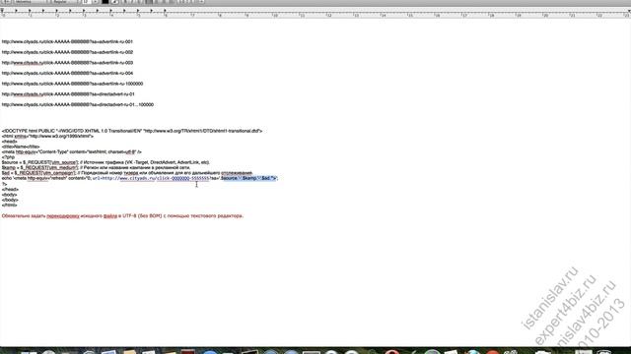Click the URL line ending advertlink-ru-002
The width and height of the screenshot is (631, 354).
click(67, 52)
